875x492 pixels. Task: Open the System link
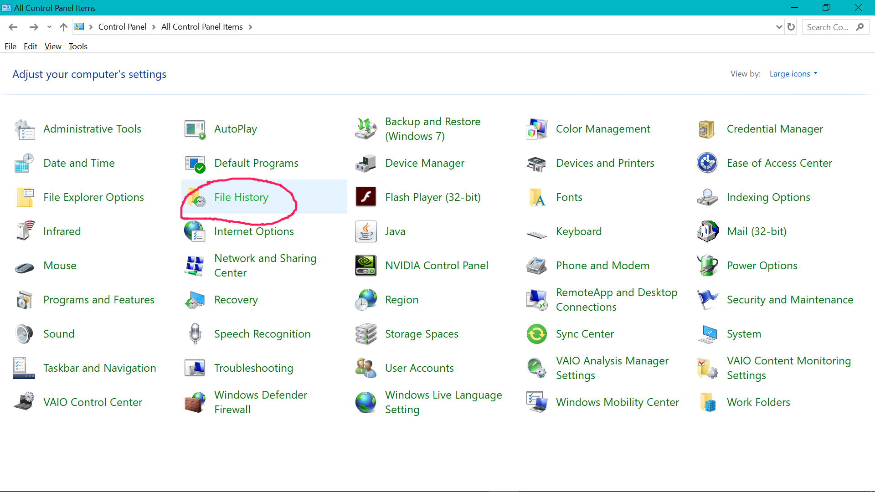(x=744, y=334)
